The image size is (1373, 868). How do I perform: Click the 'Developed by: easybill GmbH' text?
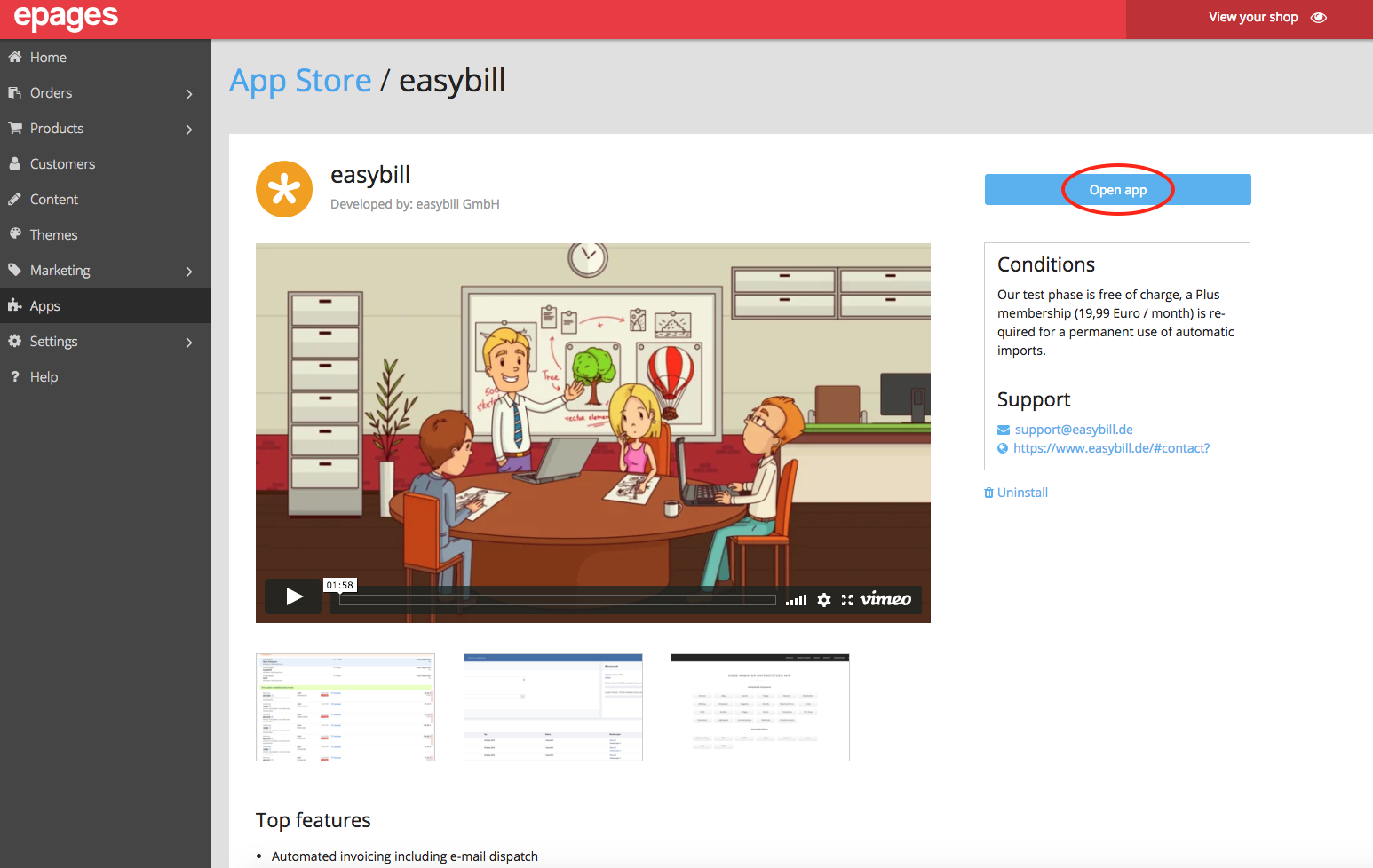pos(415,204)
